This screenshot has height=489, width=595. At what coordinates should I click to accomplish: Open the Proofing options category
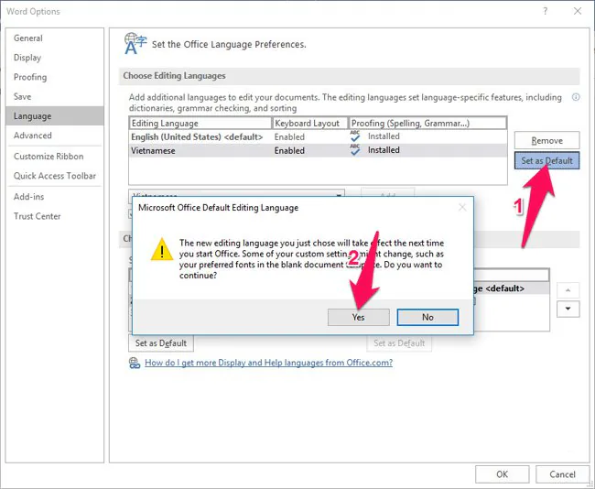tap(55, 77)
